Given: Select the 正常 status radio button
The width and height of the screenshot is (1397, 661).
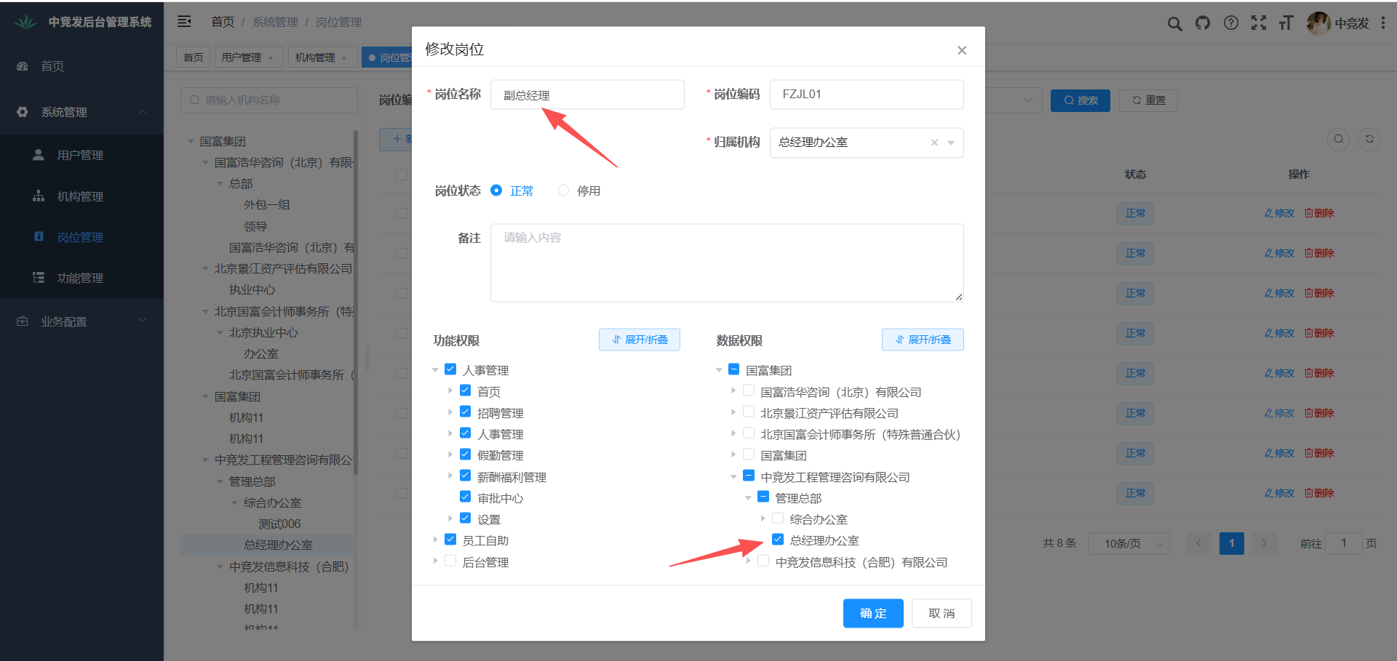Looking at the screenshot, I should (x=496, y=191).
